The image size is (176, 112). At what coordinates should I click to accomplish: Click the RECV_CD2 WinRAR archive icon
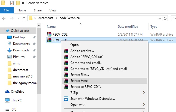(x=49, y=34)
